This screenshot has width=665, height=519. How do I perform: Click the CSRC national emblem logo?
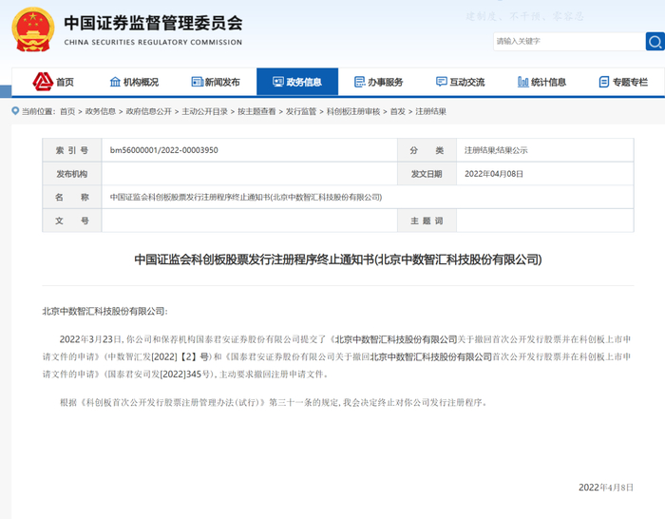click(x=33, y=29)
